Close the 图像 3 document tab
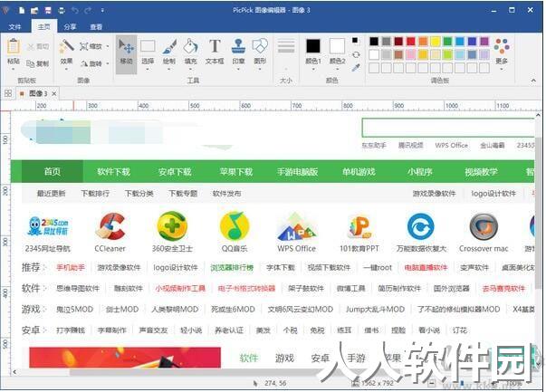The width and height of the screenshot is (546, 392). [54, 93]
